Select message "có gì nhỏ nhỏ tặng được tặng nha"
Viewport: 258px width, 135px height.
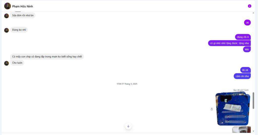pos(229,43)
